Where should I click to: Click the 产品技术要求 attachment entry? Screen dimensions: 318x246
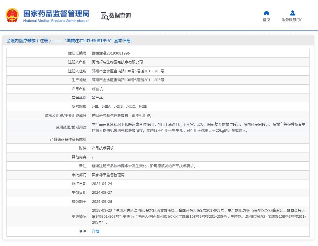[x=103, y=148]
